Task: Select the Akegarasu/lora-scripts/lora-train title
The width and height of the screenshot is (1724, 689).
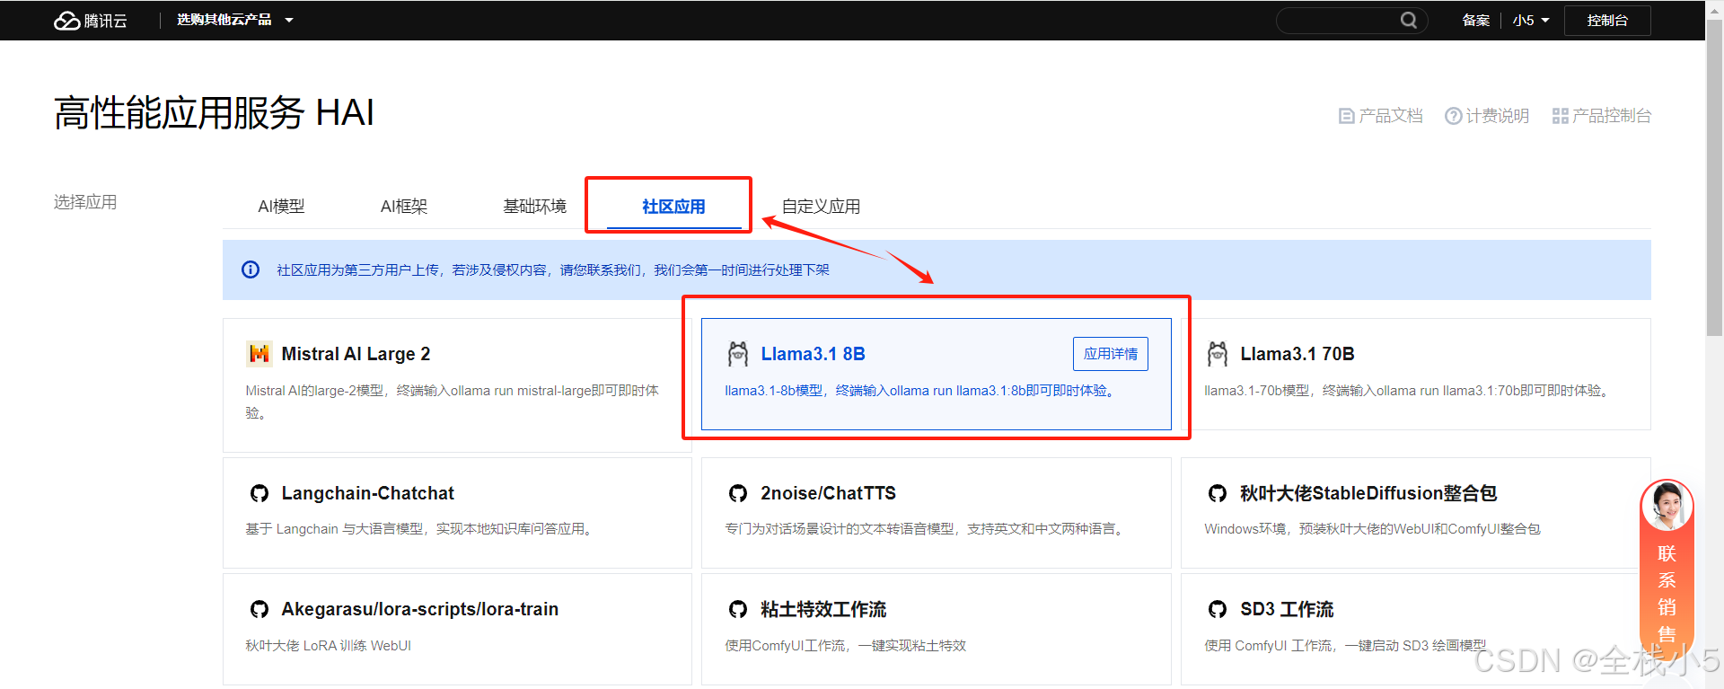Action: [420, 609]
